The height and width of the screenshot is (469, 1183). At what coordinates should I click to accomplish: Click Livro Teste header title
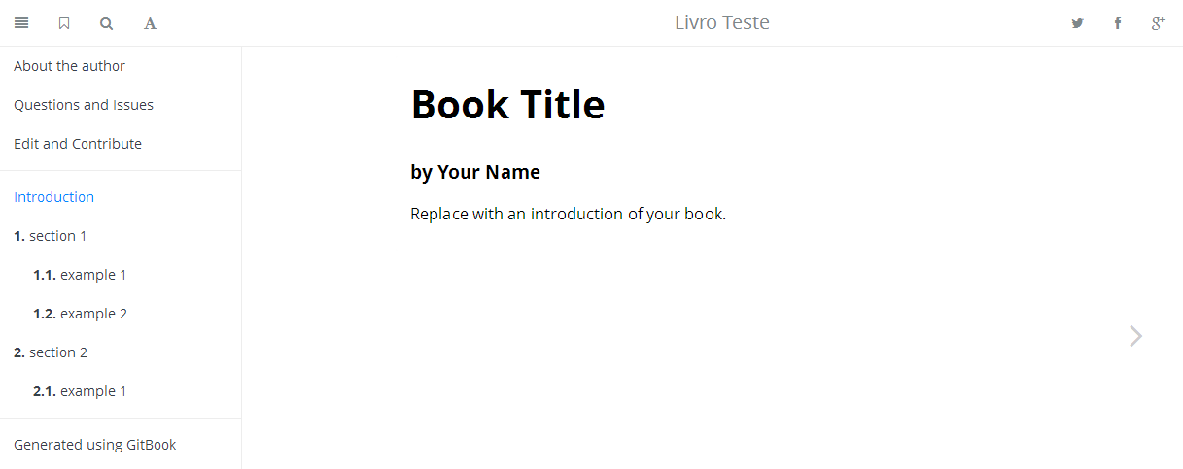point(722,22)
